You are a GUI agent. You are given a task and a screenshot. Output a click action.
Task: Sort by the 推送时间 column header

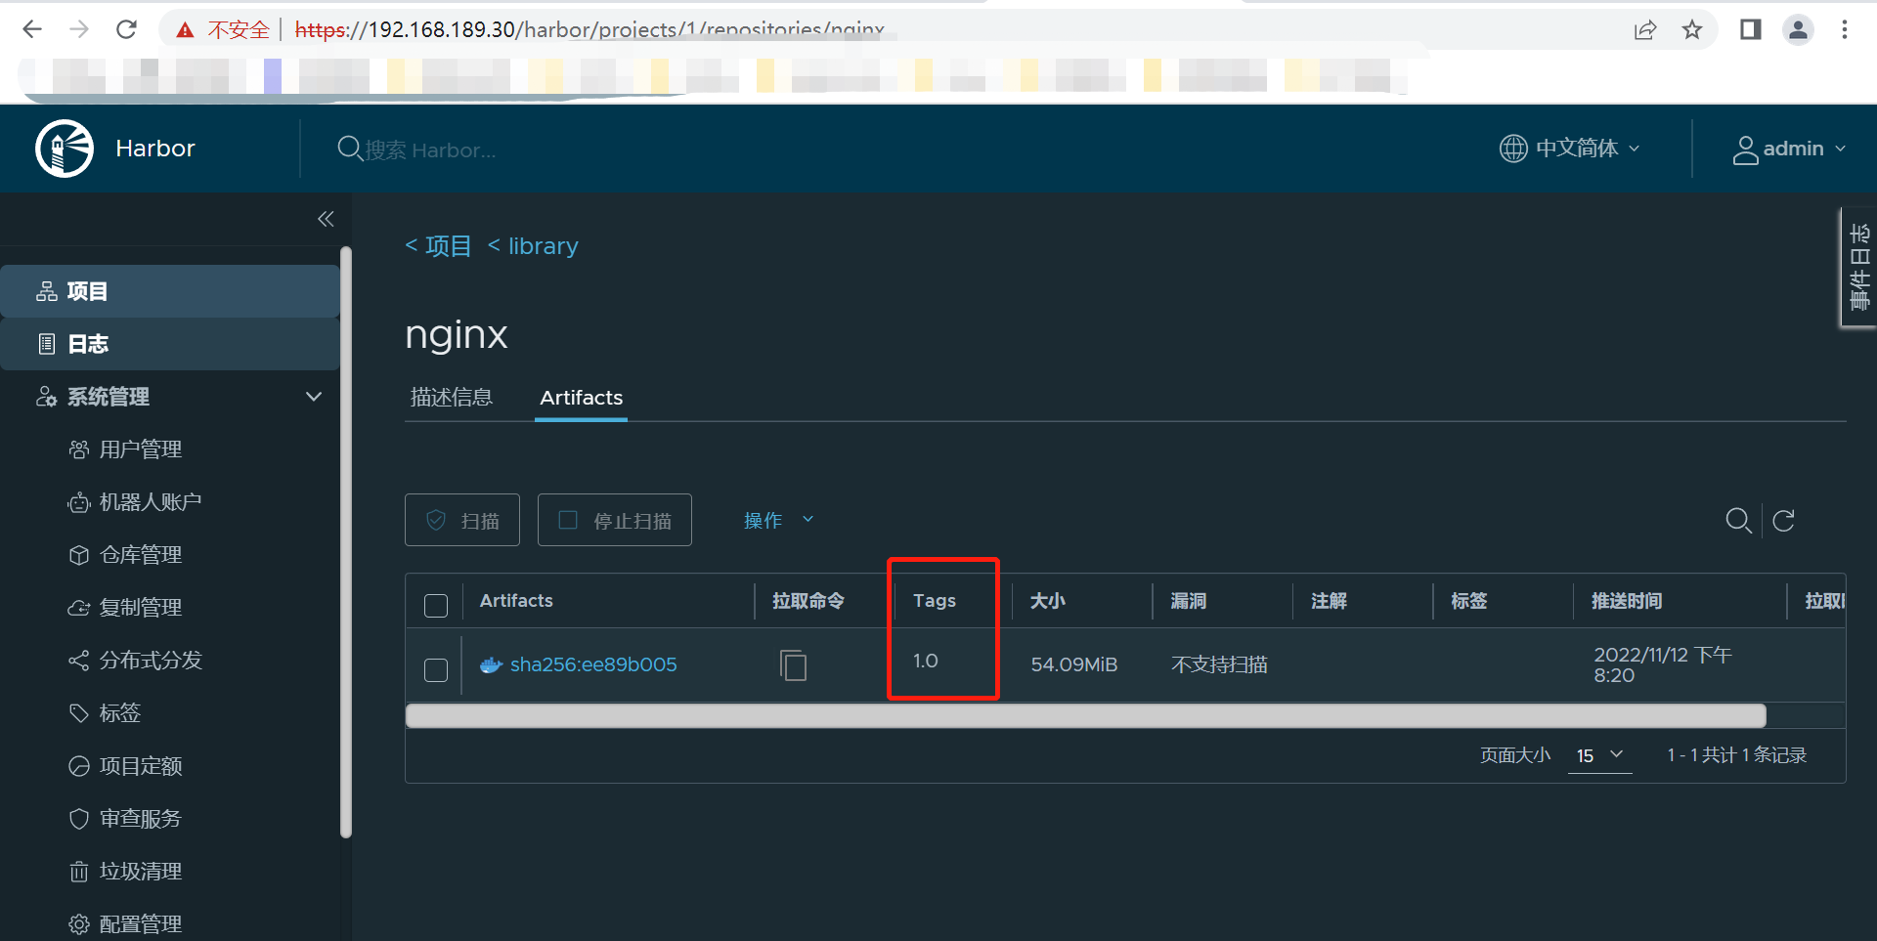(x=1627, y=601)
